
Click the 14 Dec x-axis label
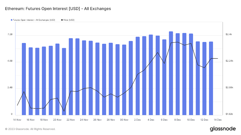[x=218, y=120]
